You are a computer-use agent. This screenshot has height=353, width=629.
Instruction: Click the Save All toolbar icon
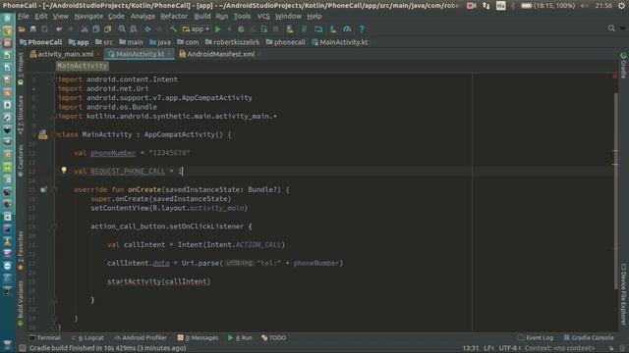pos(33,29)
